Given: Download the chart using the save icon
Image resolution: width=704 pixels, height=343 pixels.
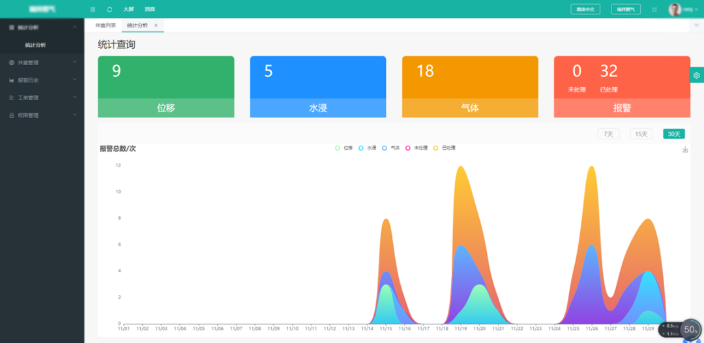Looking at the screenshot, I should (684, 150).
